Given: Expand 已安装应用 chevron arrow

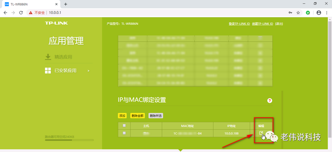Looking at the screenshot, I should tap(89, 71).
